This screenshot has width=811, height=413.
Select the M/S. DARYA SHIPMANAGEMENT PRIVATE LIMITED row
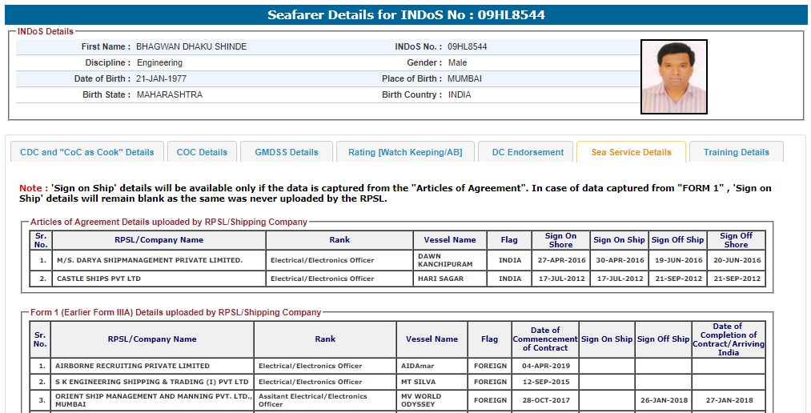[149, 260]
